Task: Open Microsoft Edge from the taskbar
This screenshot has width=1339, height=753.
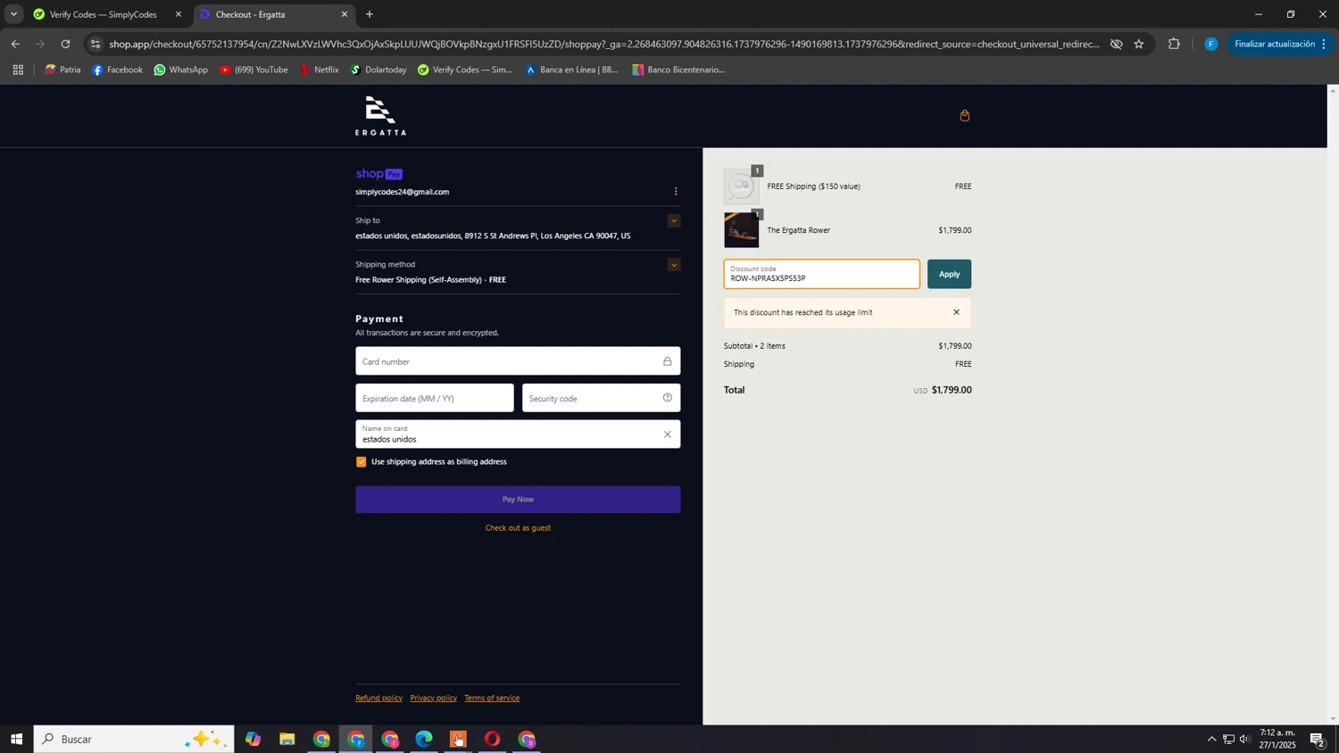Action: point(424,739)
